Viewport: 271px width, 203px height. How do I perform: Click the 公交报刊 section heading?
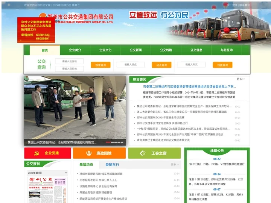pyautogui.click(x=33, y=164)
